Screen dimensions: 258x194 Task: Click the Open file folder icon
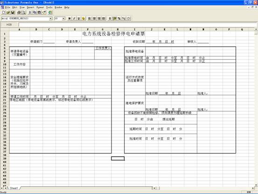(8, 13)
